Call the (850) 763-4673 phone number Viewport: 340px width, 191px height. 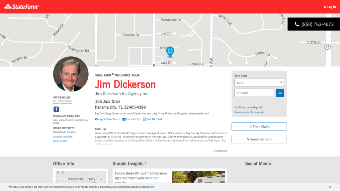tap(314, 24)
